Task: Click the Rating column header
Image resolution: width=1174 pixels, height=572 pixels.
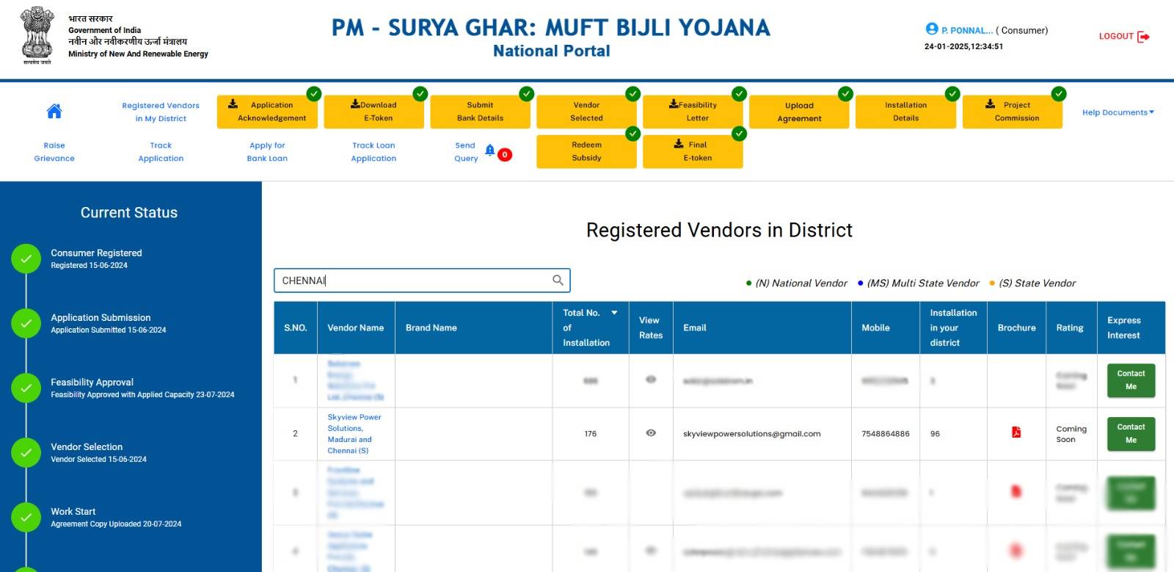Action: [1070, 327]
